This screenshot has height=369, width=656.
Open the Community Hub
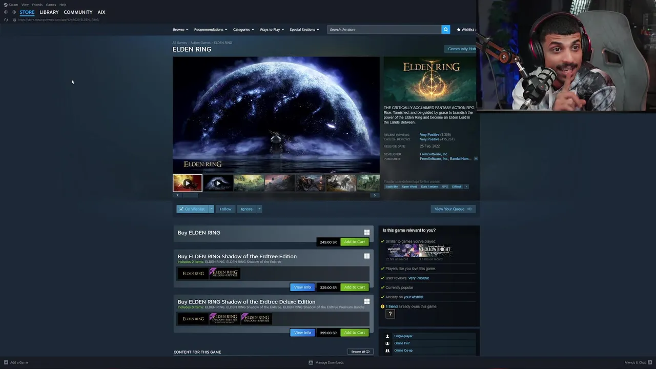click(x=461, y=49)
